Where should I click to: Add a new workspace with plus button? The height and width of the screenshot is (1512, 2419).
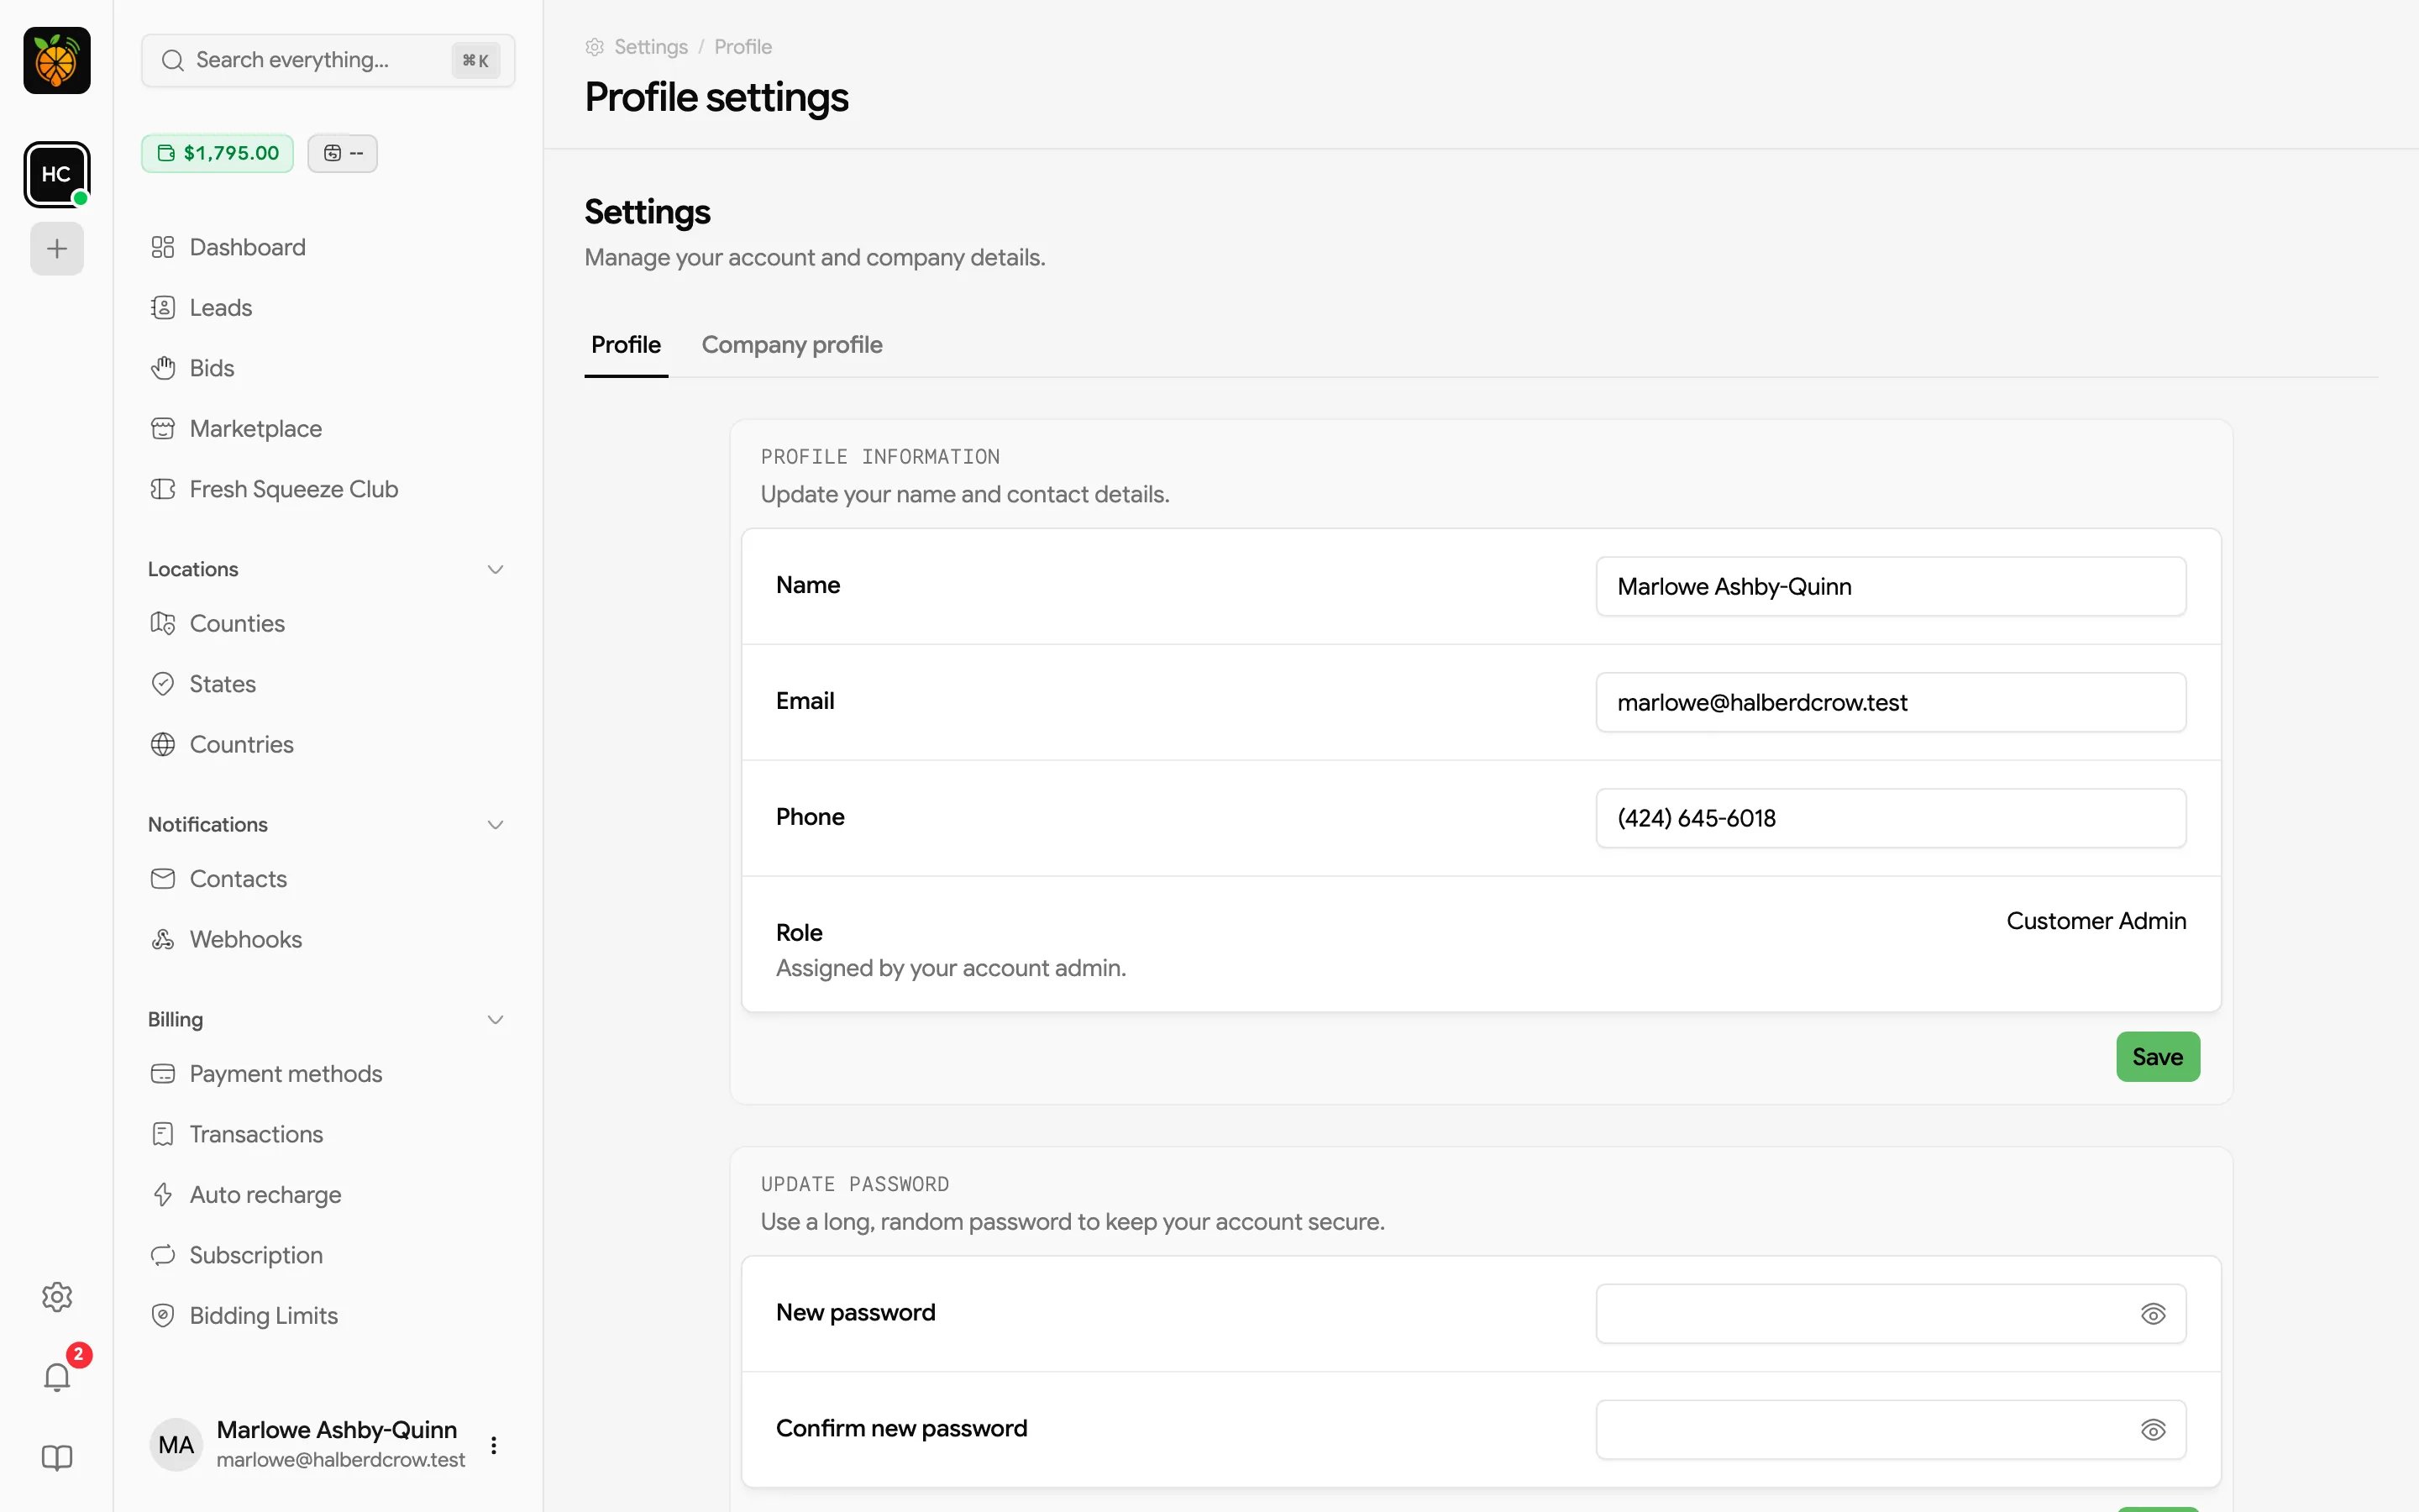pyautogui.click(x=57, y=248)
